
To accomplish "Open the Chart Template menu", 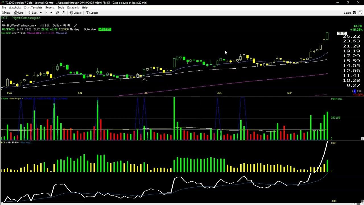I will point(33,7).
